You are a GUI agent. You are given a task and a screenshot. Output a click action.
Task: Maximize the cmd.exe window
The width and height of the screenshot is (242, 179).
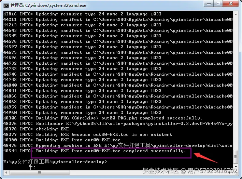(218, 4)
